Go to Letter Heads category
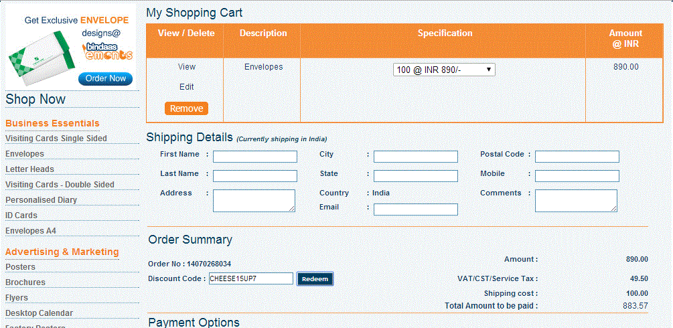Image resolution: width=673 pixels, height=328 pixels. pos(30,169)
